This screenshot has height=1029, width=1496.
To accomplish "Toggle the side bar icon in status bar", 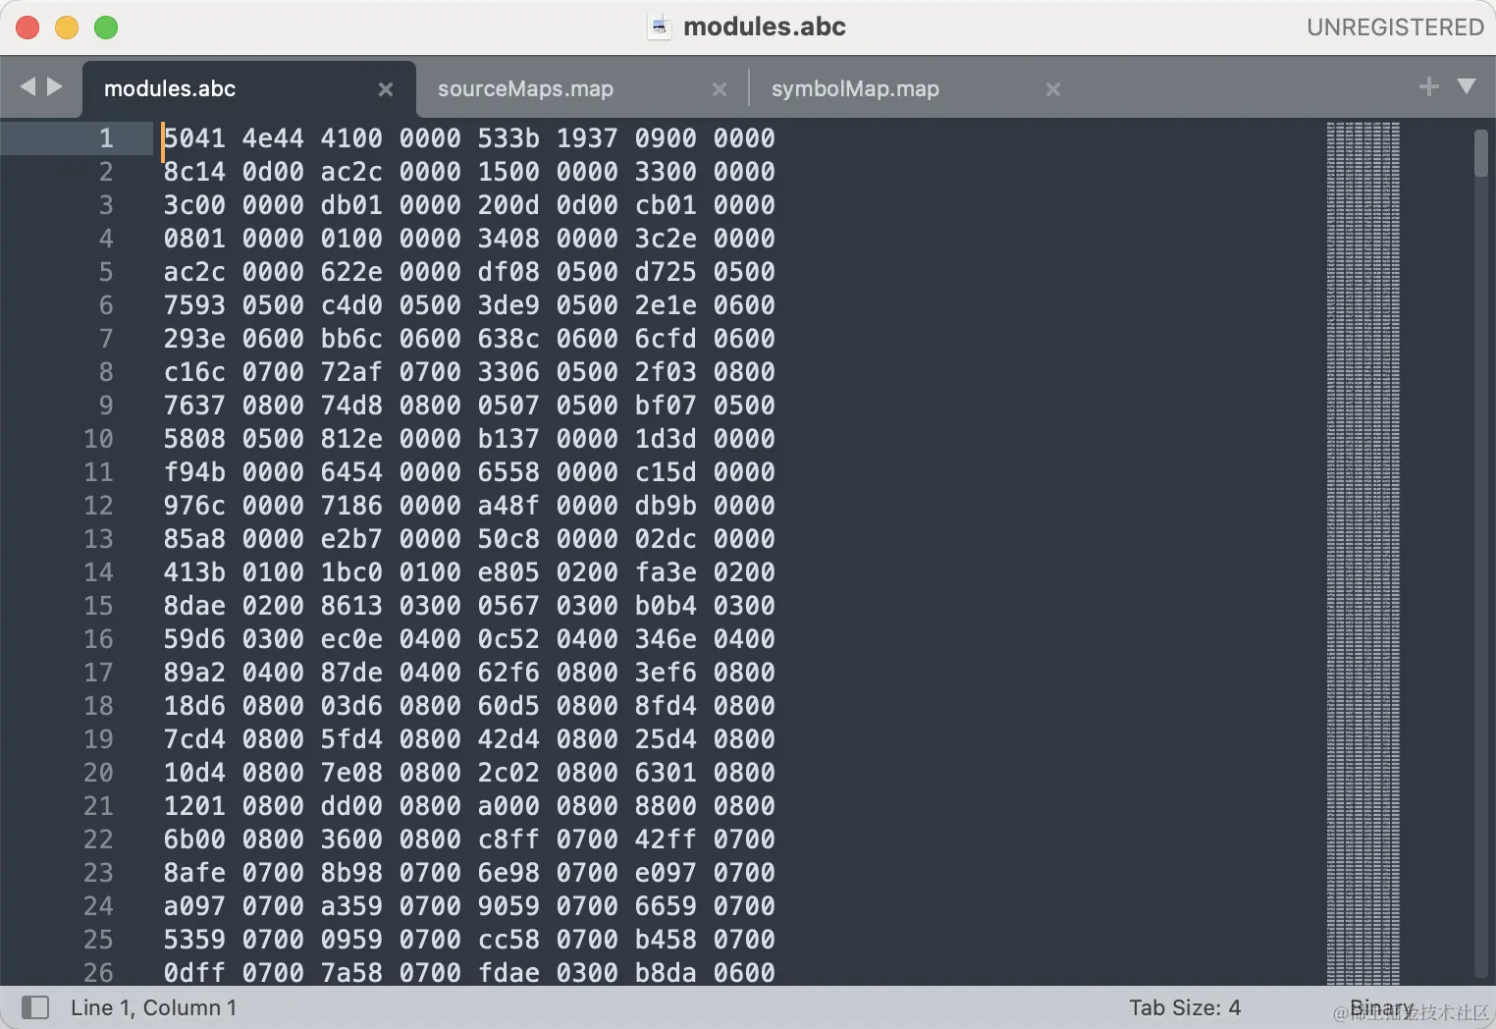I will pos(35,1007).
